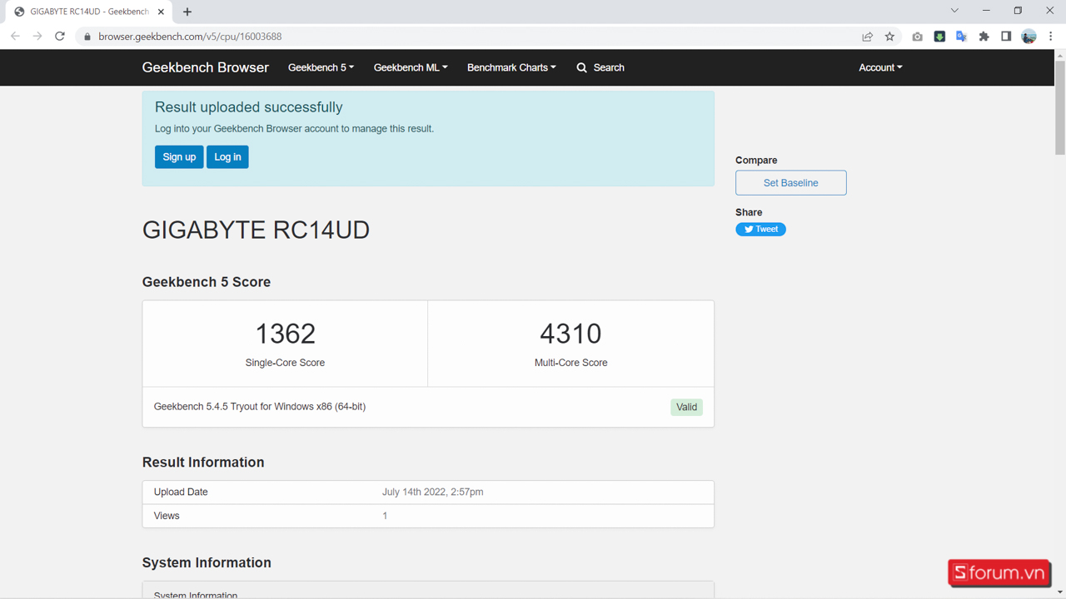Reload the page with the refresh icon
This screenshot has width=1066, height=599.
pyautogui.click(x=60, y=37)
